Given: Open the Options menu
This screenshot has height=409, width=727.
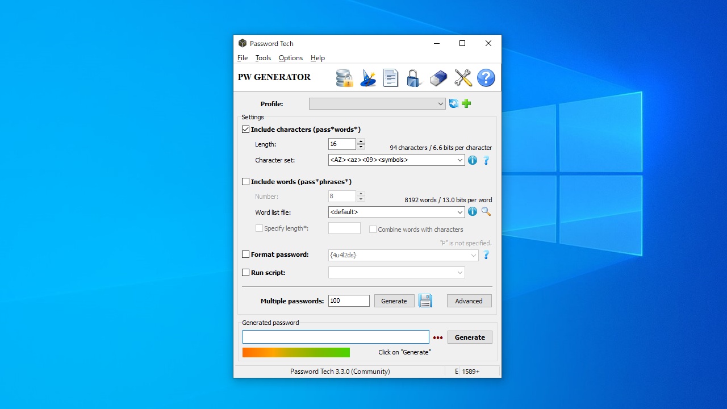Looking at the screenshot, I should (x=291, y=58).
